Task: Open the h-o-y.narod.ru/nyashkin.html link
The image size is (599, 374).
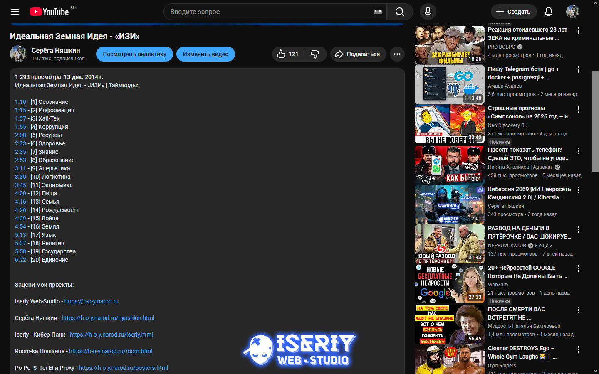Action: [x=108, y=318]
